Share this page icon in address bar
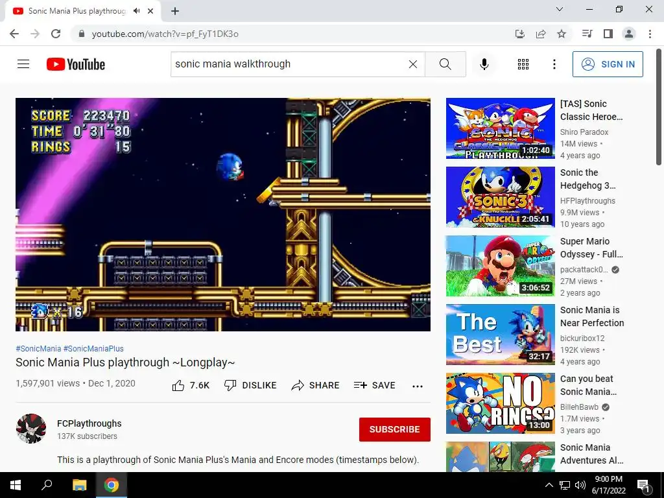664x498 pixels. pos(541,34)
